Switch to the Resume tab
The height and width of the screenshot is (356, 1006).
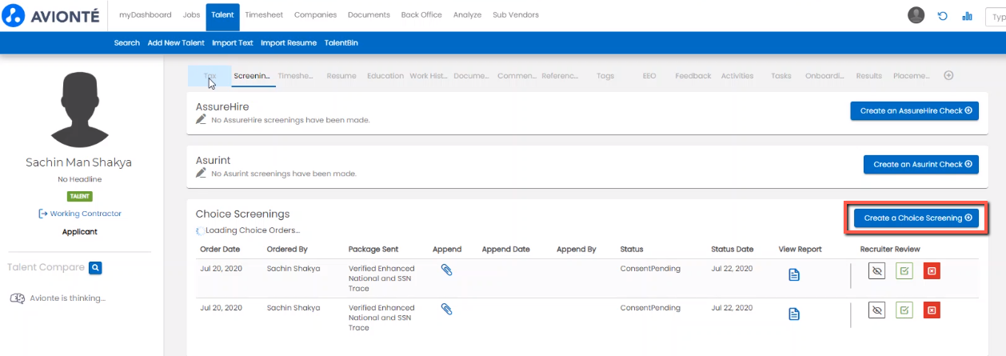(341, 76)
